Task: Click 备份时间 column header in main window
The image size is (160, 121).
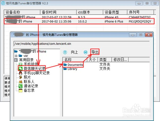Action: pyautogui.click(x=58, y=12)
